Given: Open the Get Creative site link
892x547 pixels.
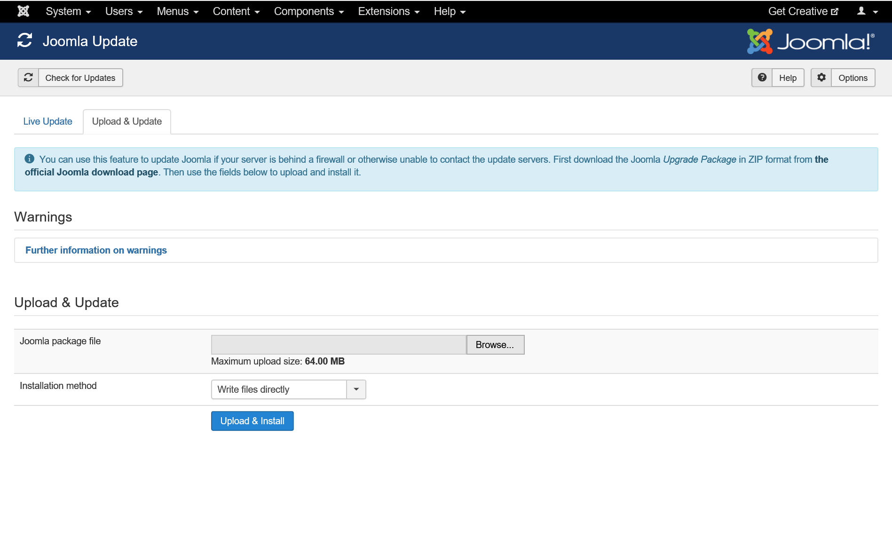Looking at the screenshot, I should pos(803,11).
